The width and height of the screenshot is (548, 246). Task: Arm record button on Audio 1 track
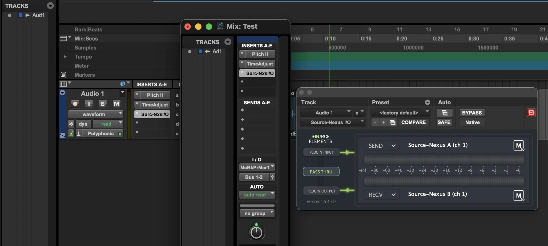coord(75,104)
